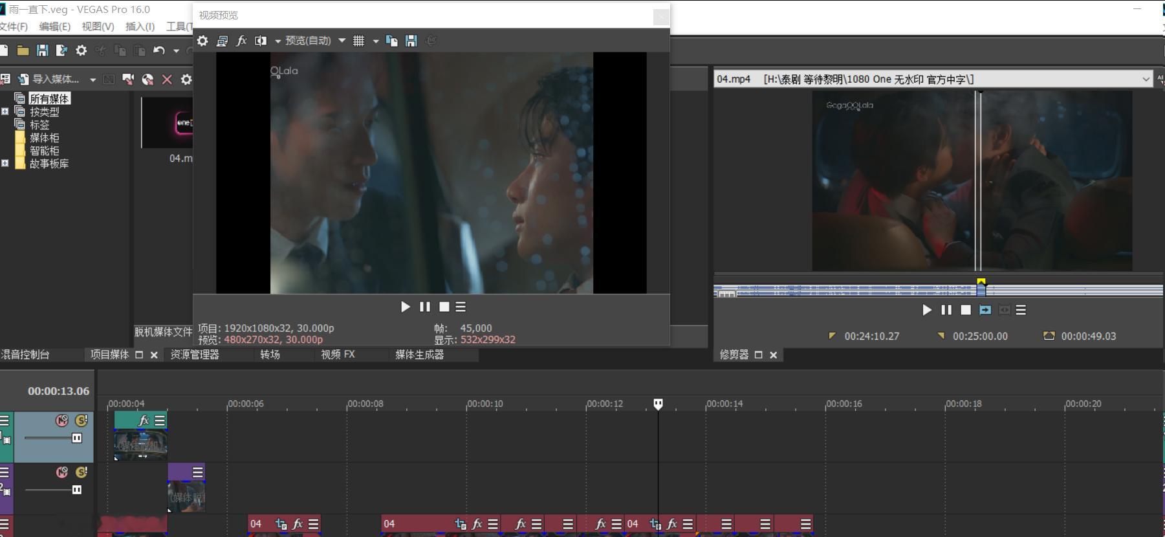This screenshot has height=537, width=1165.
Task: Mute the first video track
Action: point(62,421)
